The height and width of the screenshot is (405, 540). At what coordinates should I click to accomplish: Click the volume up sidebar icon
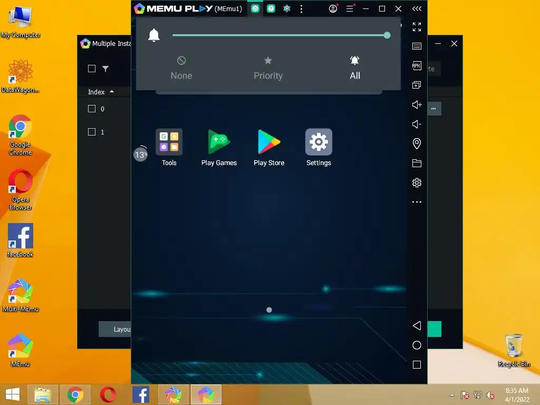pyautogui.click(x=417, y=105)
